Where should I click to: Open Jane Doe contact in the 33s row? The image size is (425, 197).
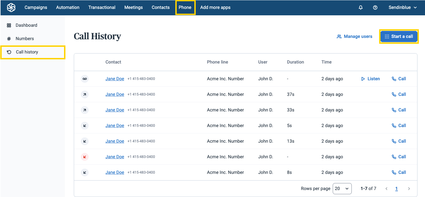click(x=115, y=110)
